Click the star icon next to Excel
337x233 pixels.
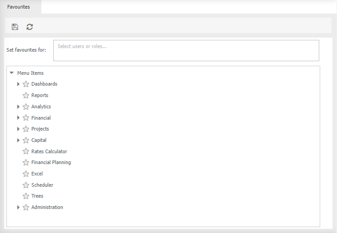[26, 174]
